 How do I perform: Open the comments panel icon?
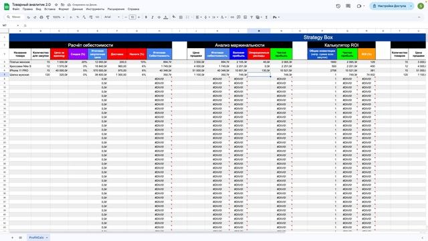pyautogui.click(x=348, y=6)
